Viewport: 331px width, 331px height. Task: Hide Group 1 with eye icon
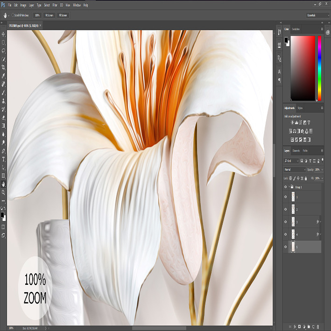click(x=286, y=187)
